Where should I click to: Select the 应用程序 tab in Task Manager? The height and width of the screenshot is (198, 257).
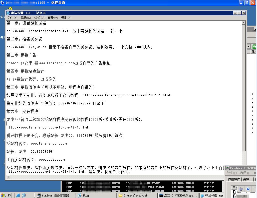tap(234, 180)
